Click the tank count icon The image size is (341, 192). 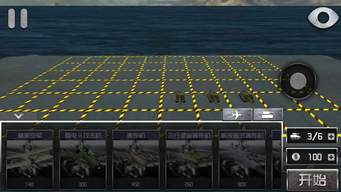coord(295,137)
